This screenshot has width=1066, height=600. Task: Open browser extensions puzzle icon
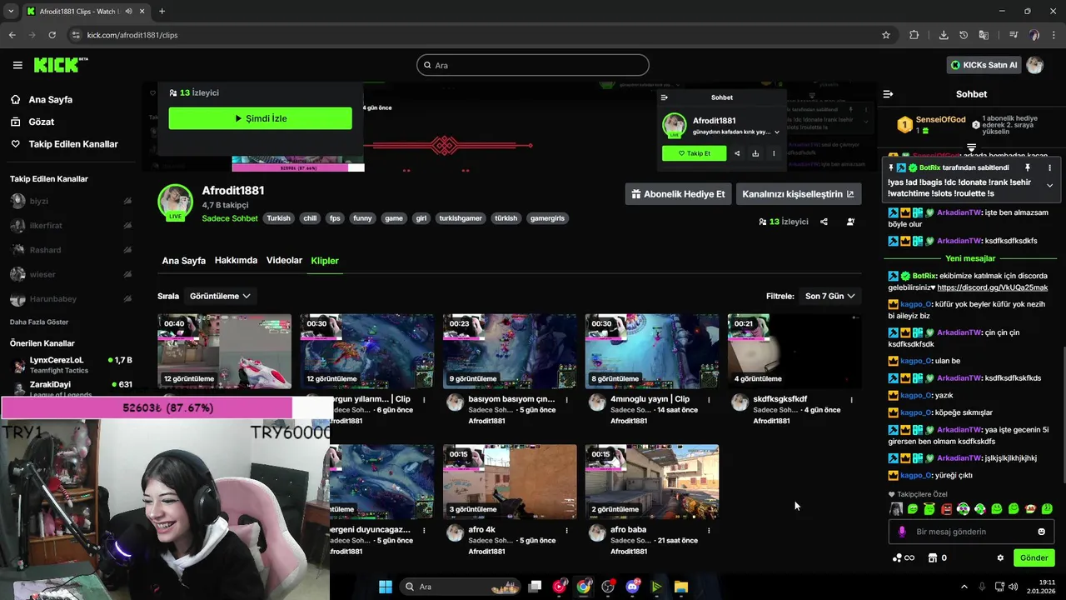(914, 35)
